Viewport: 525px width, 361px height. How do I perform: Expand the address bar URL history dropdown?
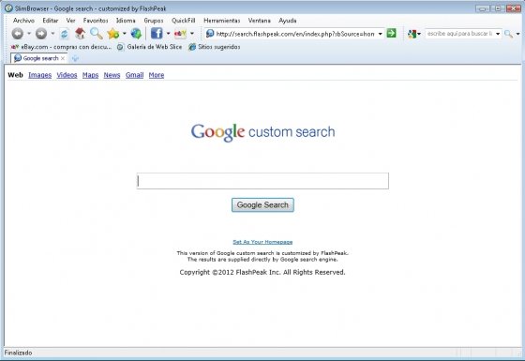click(380, 34)
